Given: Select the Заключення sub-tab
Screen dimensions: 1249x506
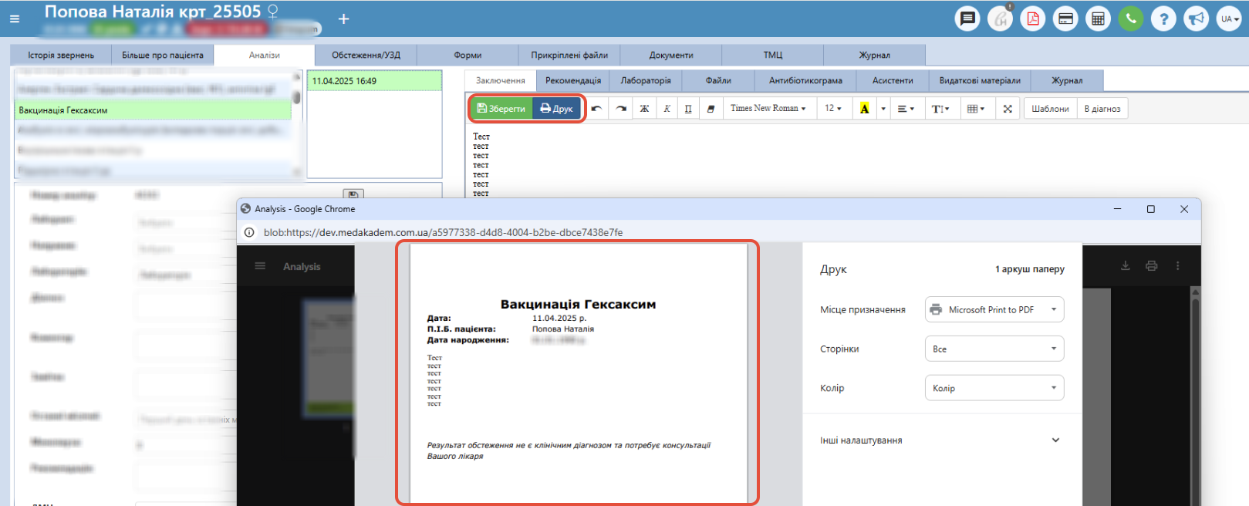Looking at the screenshot, I should point(501,80).
